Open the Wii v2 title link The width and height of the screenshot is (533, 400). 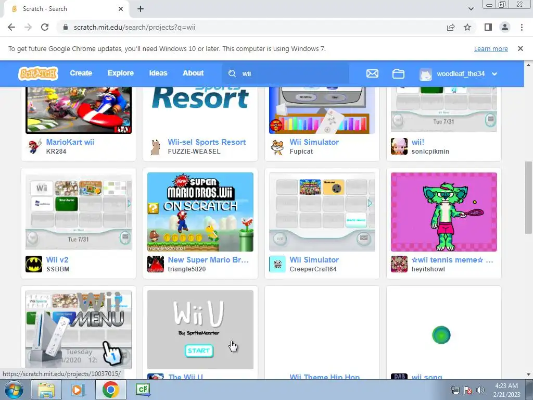pos(57,259)
